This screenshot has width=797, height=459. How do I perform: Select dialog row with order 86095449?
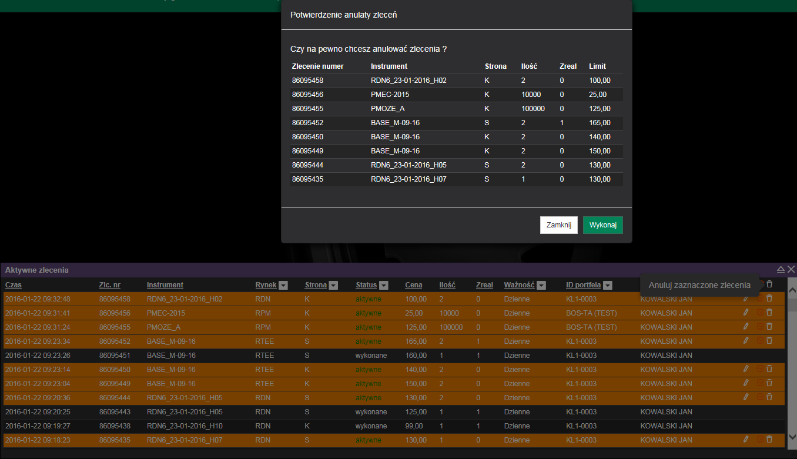(456, 151)
